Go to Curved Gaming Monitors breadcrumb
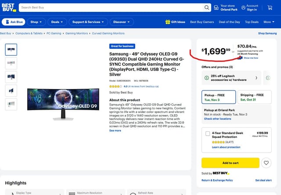Image resolution: width=281 pixels, height=195 pixels. tap(108, 33)
